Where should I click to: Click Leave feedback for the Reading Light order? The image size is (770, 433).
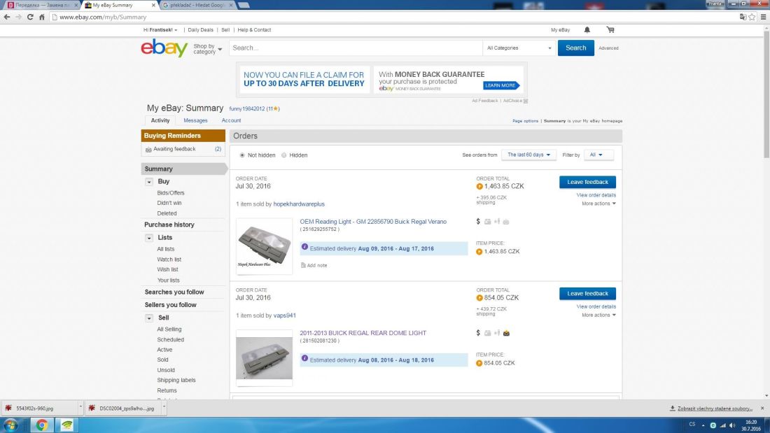click(587, 182)
